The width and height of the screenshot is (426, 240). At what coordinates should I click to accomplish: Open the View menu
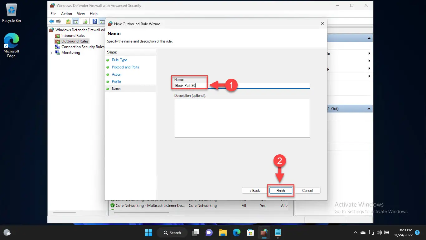point(81,14)
